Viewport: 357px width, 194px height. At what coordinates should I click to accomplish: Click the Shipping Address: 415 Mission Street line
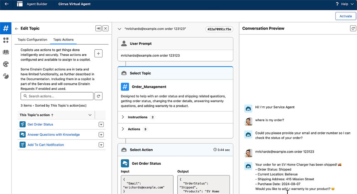pos(285,179)
